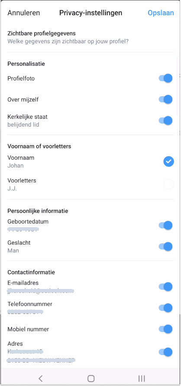Switch off the Geslacht toggle

[x=165, y=246]
